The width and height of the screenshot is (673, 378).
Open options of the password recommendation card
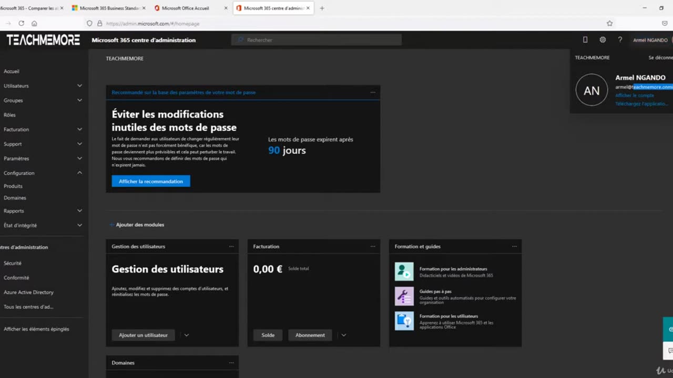(x=373, y=92)
